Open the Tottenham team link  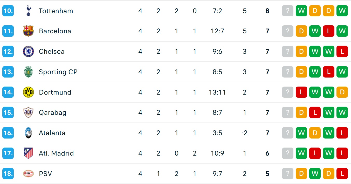click(x=56, y=11)
